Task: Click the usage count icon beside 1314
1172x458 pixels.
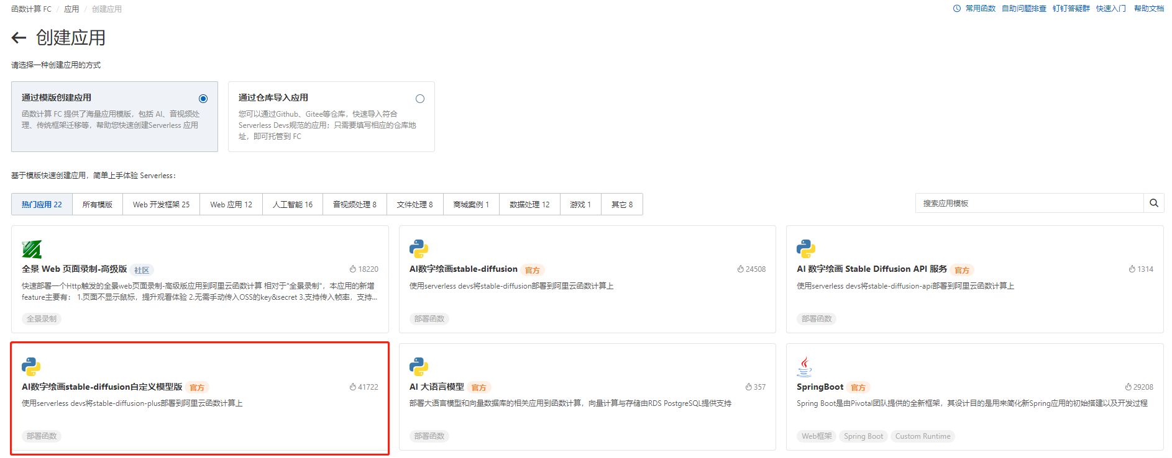Action: click(1132, 269)
